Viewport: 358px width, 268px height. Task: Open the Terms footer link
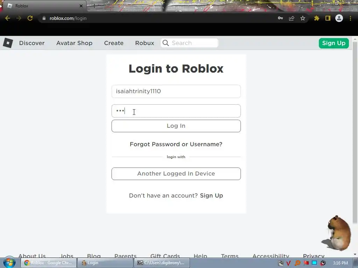click(x=230, y=256)
